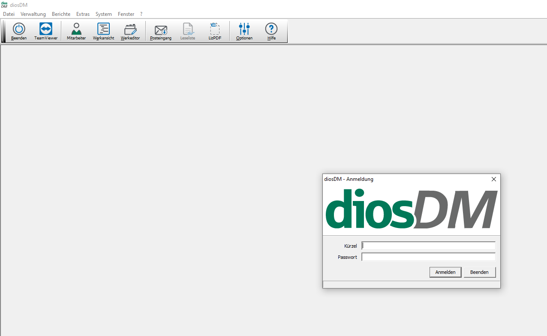
Task: Click the Beenden power icon in toolbar
Action: click(19, 30)
